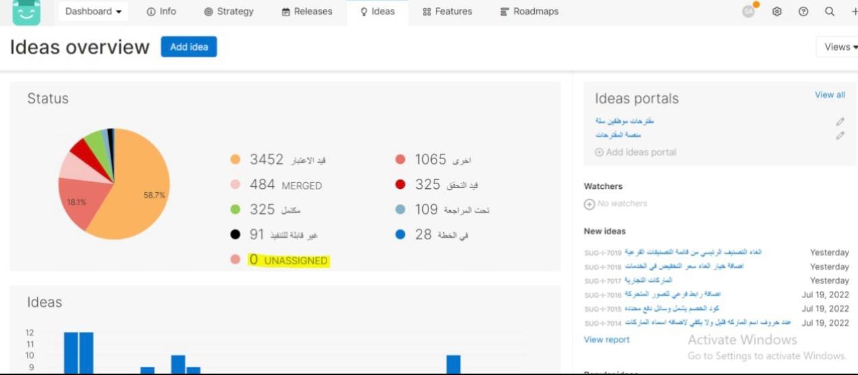Click the Add idea button
The height and width of the screenshot is (375, 858).
[189, 47]
